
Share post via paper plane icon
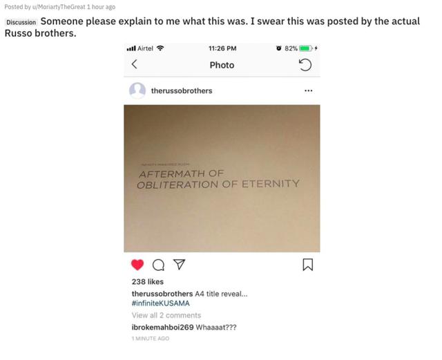pyautogui.click(x=180, y=265)
